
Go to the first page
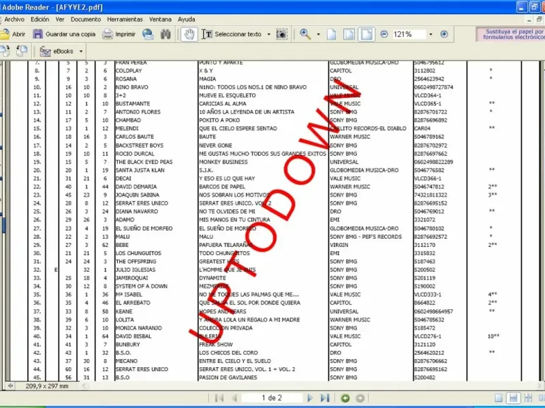pyautogui.click(x=219, y=398)
